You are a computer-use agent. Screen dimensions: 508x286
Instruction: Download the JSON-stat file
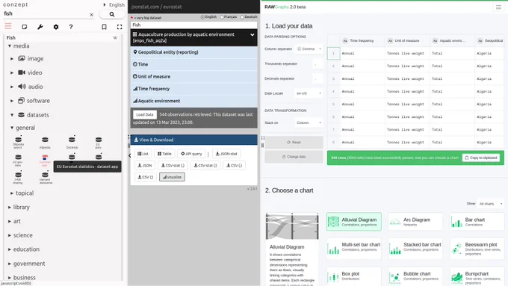[x=226, y=154]
